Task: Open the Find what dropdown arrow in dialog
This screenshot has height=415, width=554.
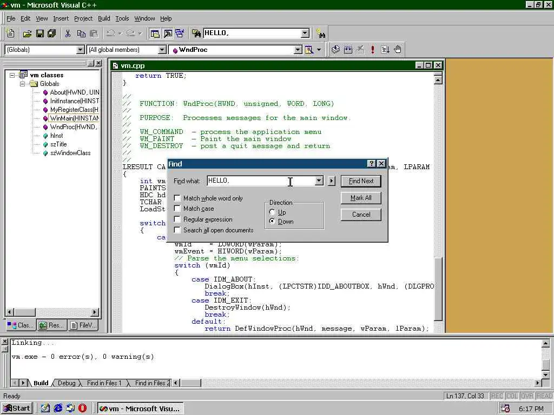Action: (319, 180)
